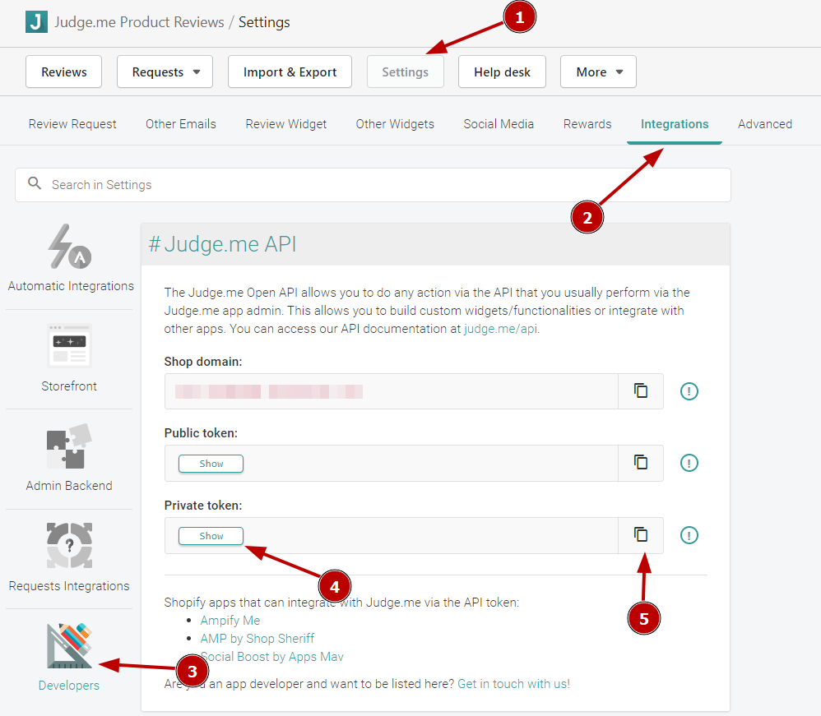Click the Storefront sidebar label
Screen dimensions: 821x716
click(69, 386)
